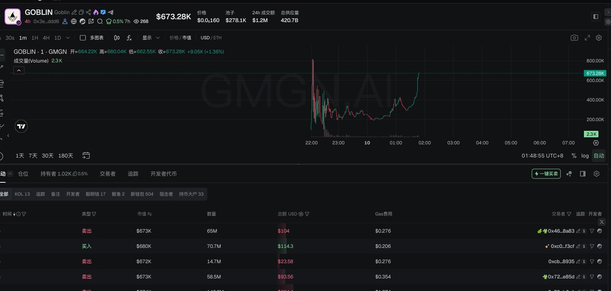Toggle the side panel icon in top header

point(596,17)
